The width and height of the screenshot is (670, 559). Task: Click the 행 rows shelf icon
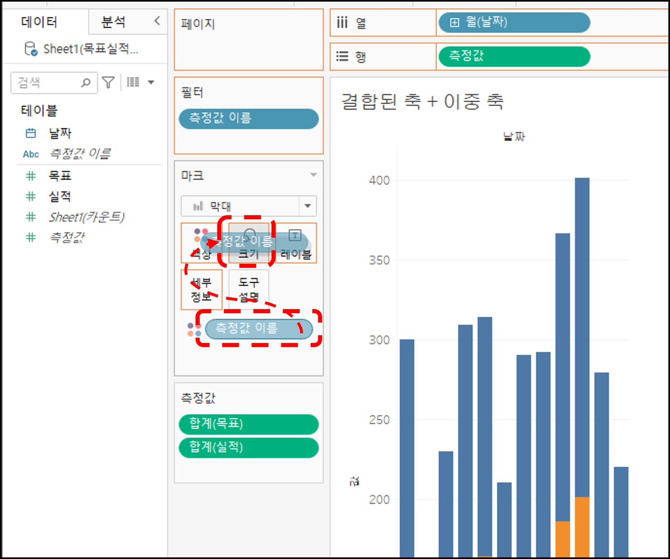[342, 56]
